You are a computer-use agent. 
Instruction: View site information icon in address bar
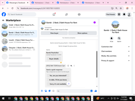(18, 8)
